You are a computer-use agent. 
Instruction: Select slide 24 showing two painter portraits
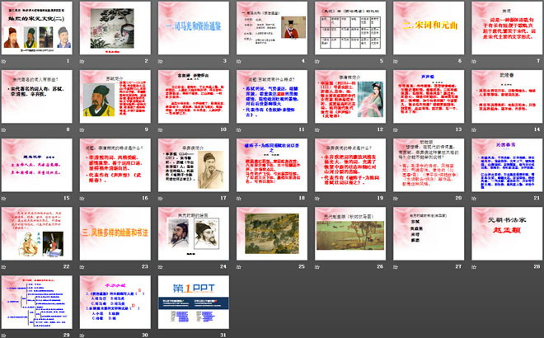coord(194,233)
